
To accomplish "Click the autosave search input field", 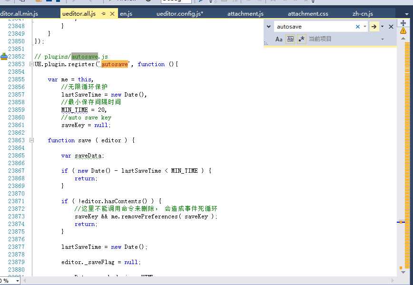I will point(315,27).
